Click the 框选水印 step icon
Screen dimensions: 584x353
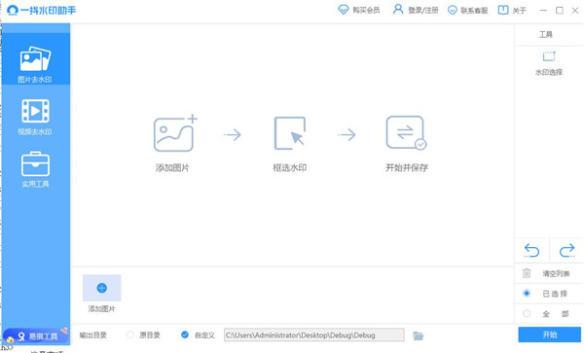(290, 133)
